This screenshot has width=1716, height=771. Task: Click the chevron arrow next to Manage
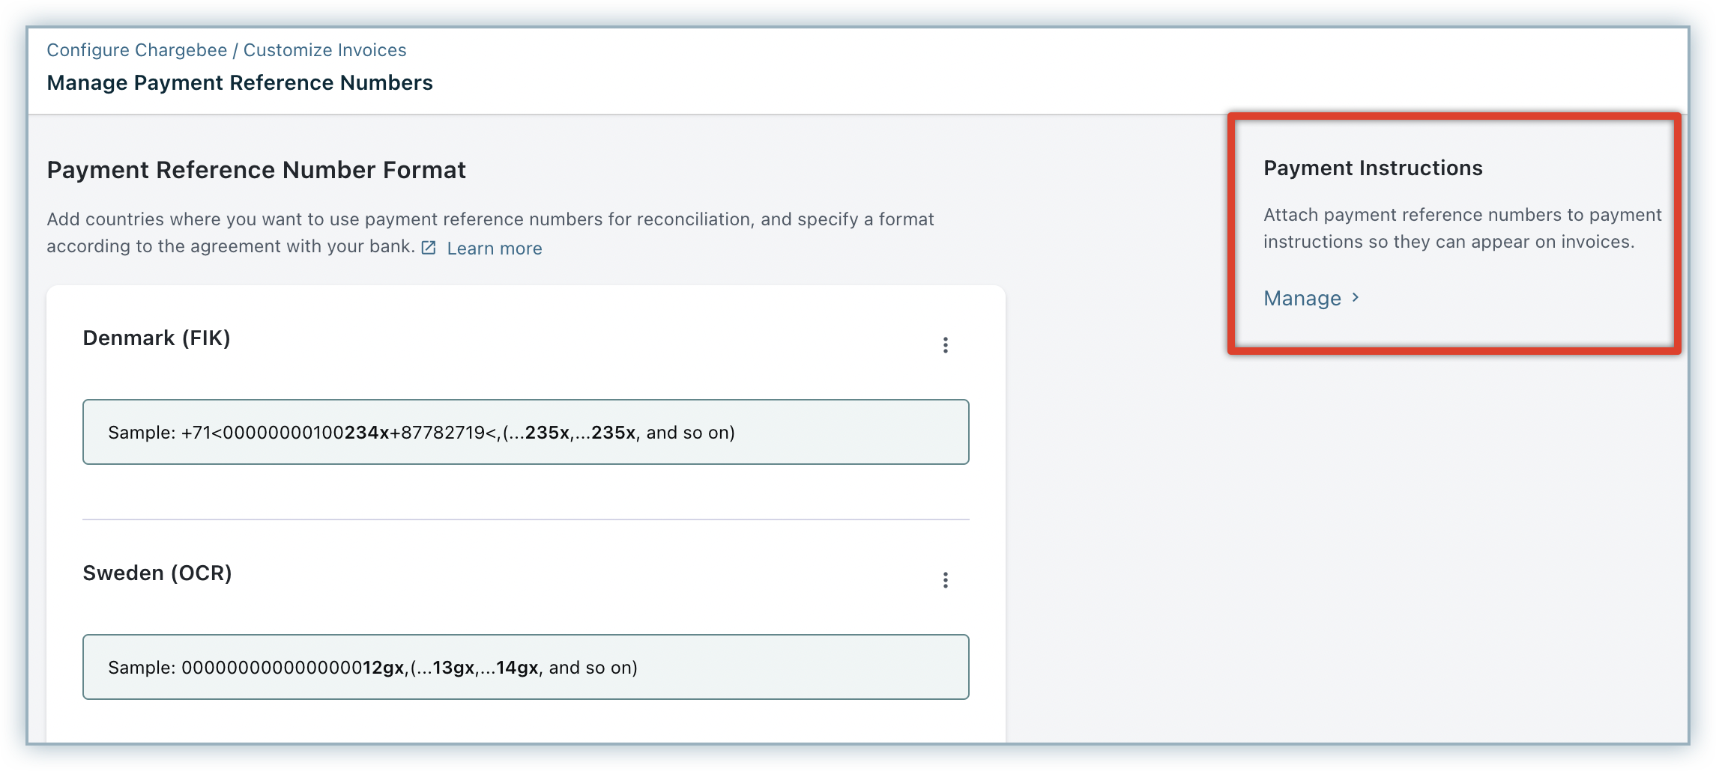1356,298
